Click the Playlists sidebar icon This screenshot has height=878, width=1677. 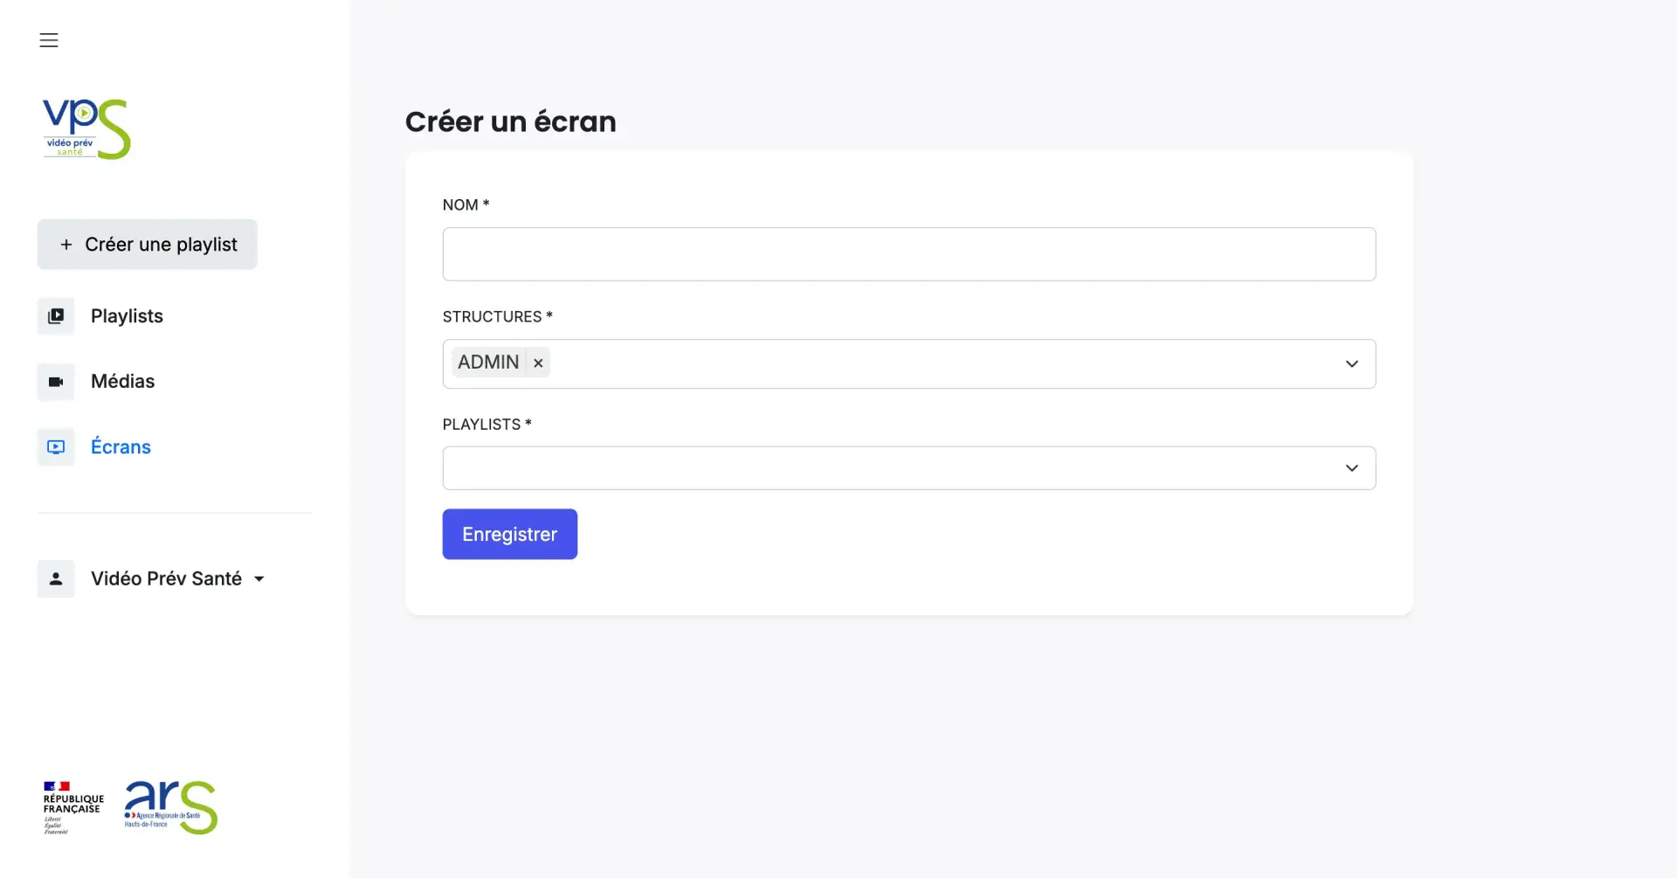click(x=56, y=316)
